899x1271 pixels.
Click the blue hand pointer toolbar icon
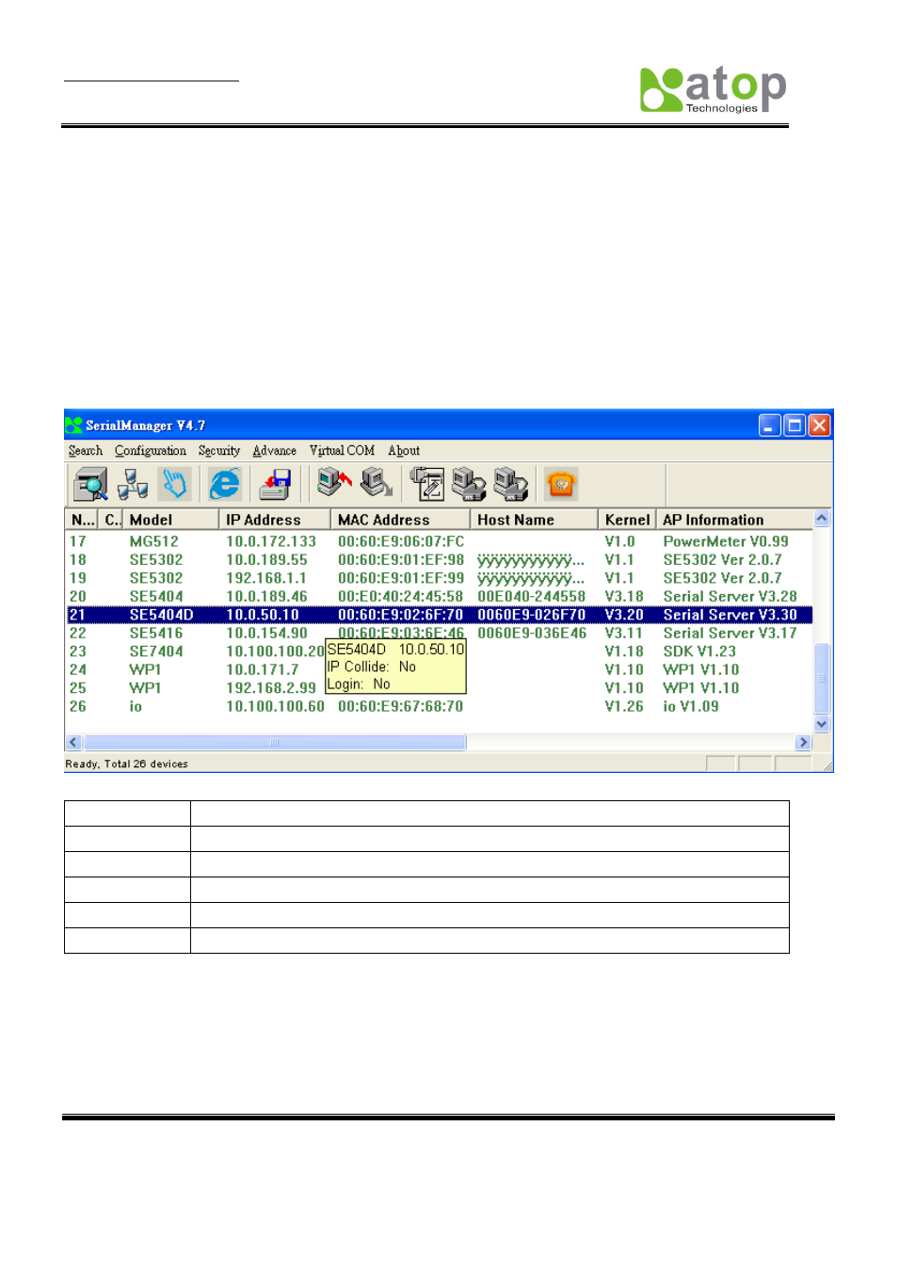click(x=174, y=485)
